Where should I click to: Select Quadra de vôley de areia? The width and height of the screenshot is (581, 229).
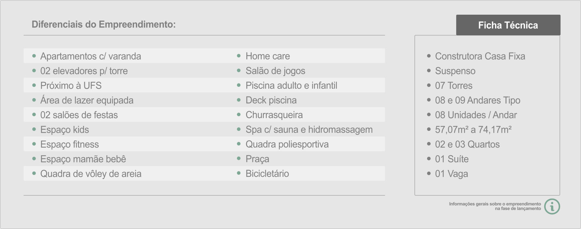[x=91, y=174]
